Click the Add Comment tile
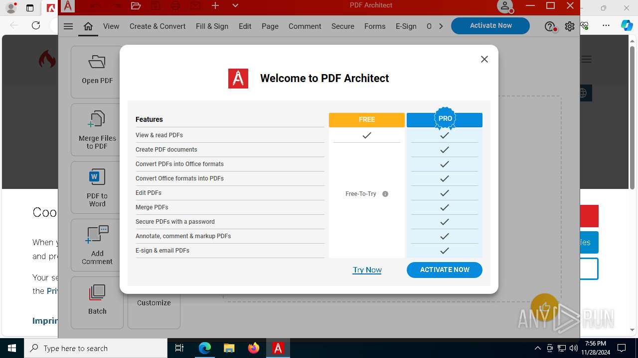 pyautogui.click(x=97, y=245)
